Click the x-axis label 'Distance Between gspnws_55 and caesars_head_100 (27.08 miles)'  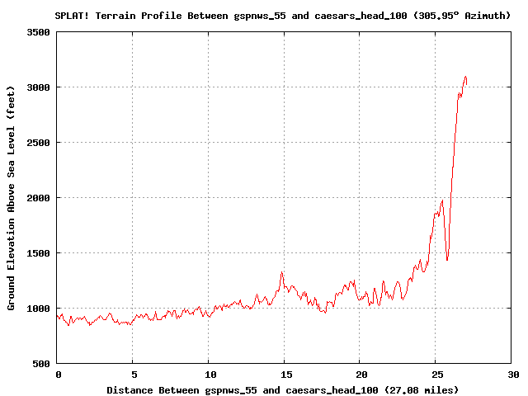pyautogui.click(x=282, y=390)
